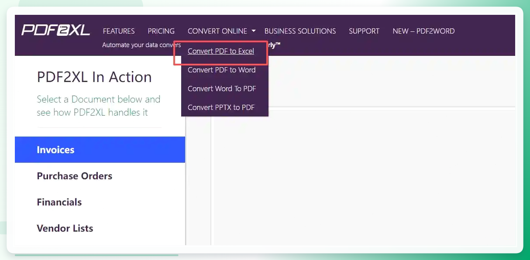Click the Automate your data tagline text
Screen dimensions: 530x260
coord(141,45)
